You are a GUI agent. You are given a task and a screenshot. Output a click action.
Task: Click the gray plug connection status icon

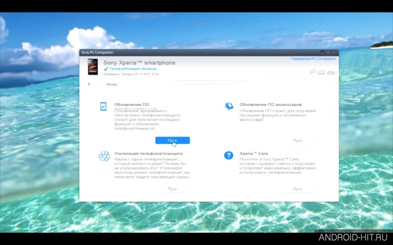312,72
